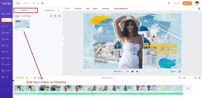Enter fullscreen preview icon
Screen dimensions: 202x98
coord(180,72)
